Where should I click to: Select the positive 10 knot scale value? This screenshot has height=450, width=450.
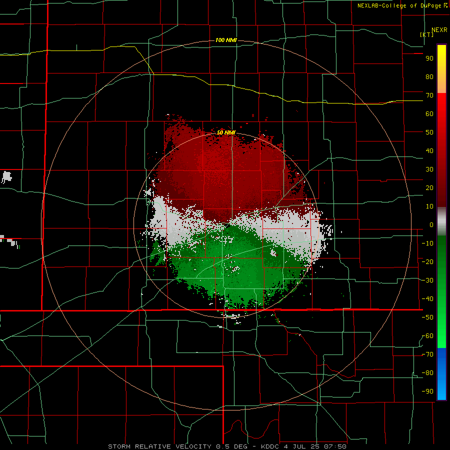(429, 206)
